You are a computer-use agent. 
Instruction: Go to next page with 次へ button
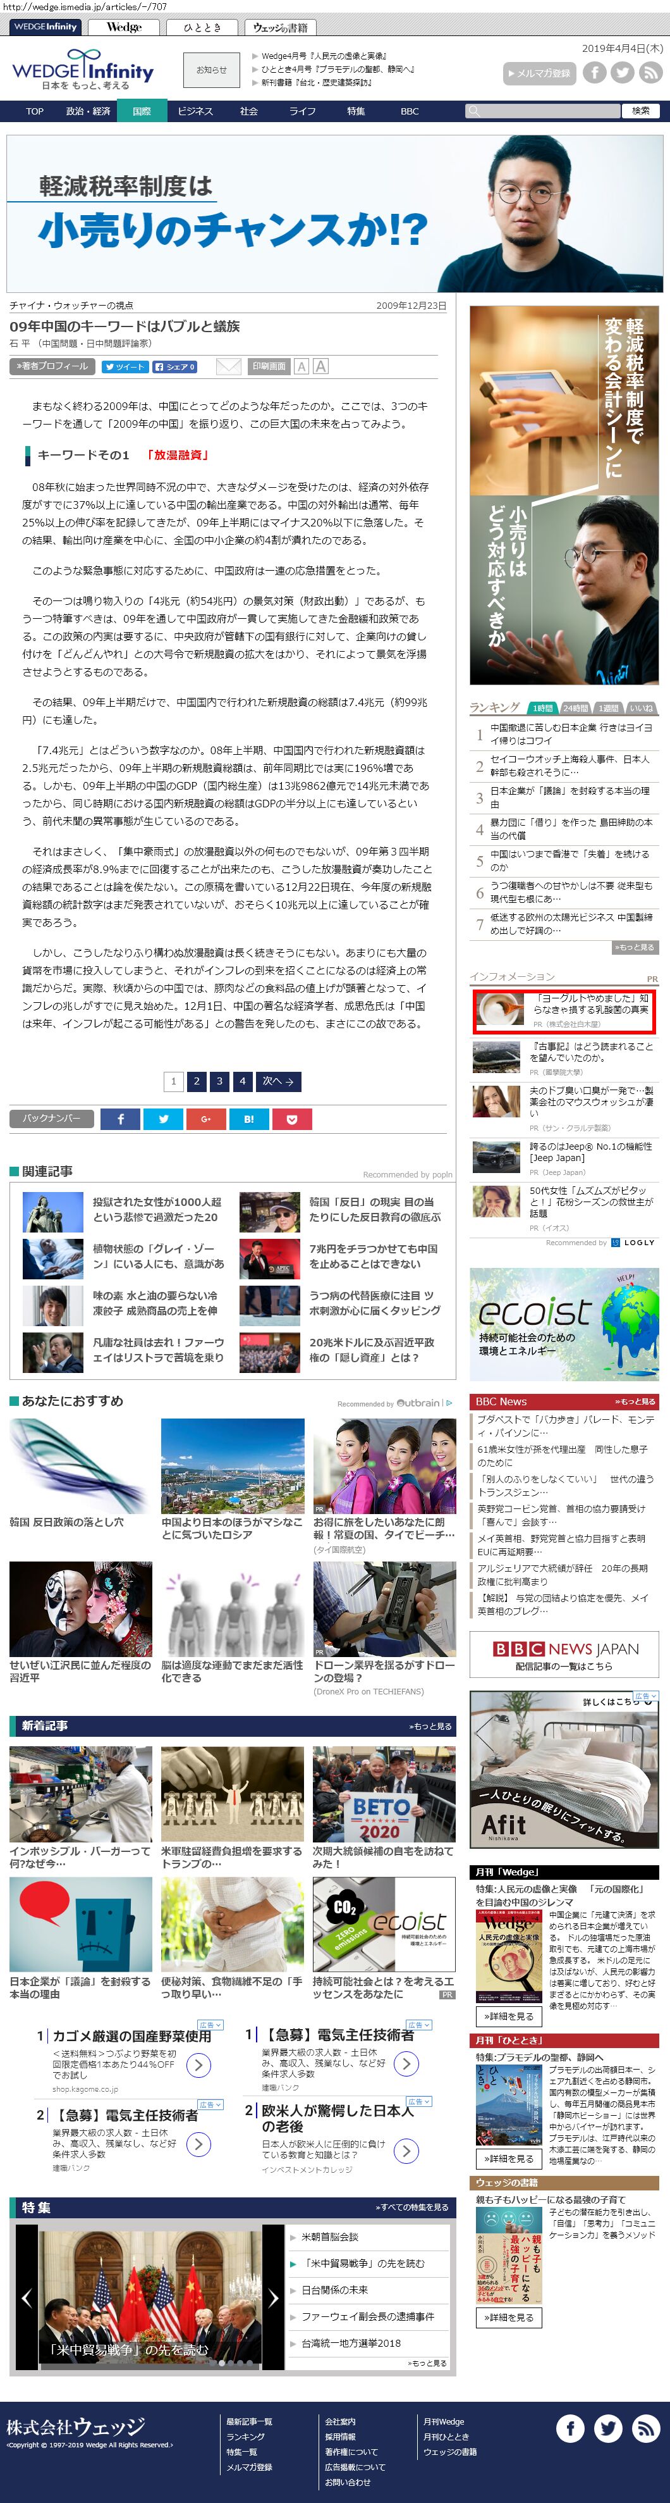tap(277, 1081)
